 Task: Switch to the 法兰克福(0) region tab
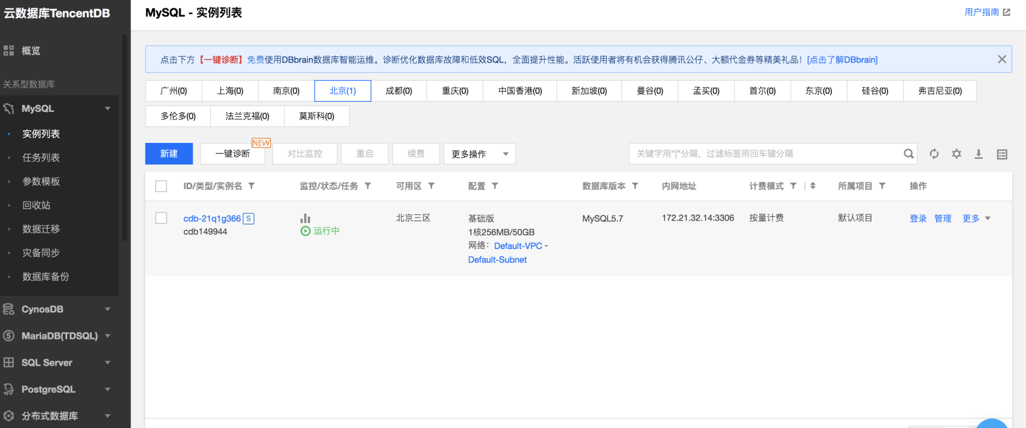point(247,116)
